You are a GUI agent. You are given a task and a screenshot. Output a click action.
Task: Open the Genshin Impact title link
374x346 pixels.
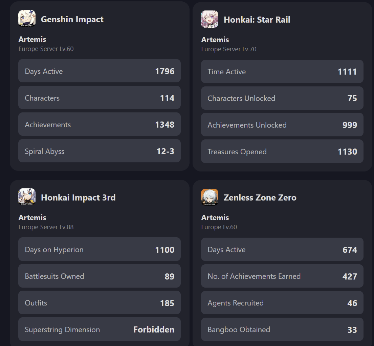72,19
